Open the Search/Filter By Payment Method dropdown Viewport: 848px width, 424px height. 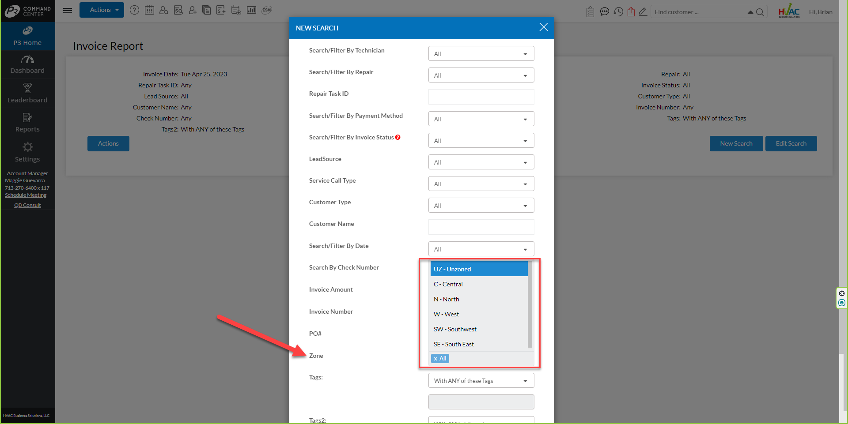tap(481, 119)
